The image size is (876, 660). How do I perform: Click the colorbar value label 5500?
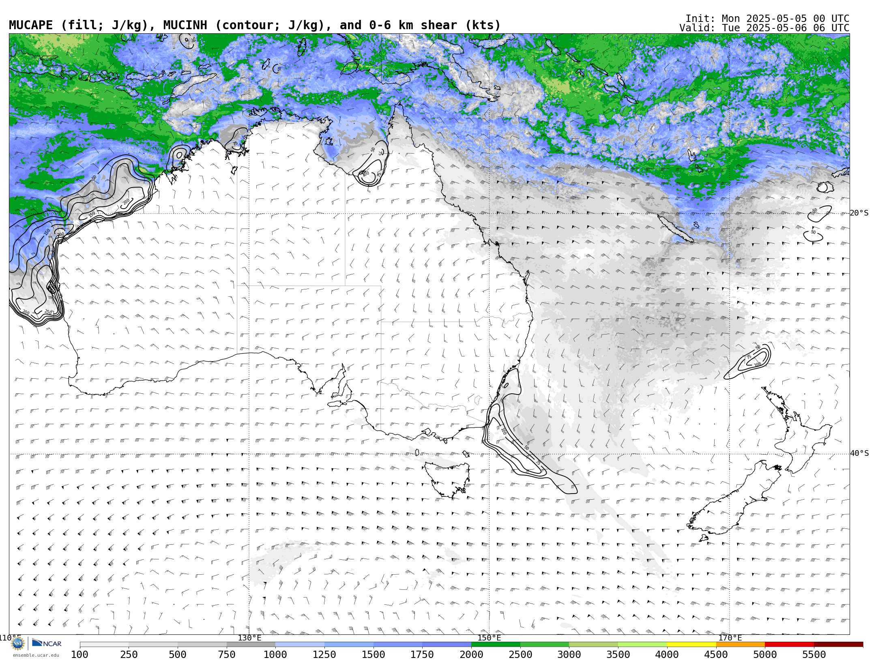(814, 654)
